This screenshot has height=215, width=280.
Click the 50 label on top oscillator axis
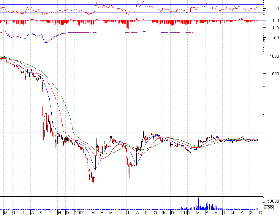coord(277,9)
